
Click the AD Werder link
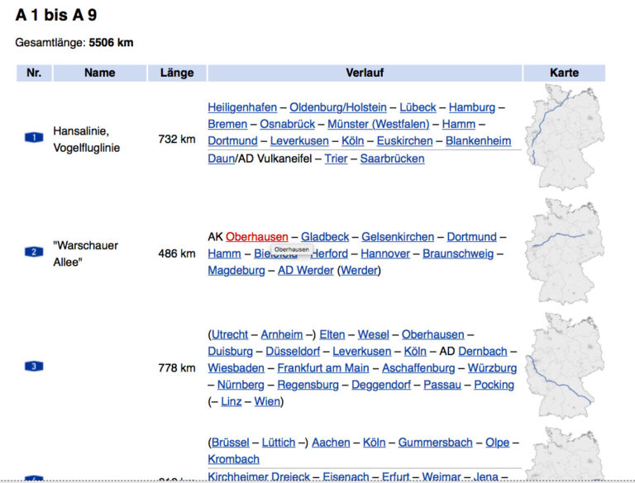(x=305, y=271)
